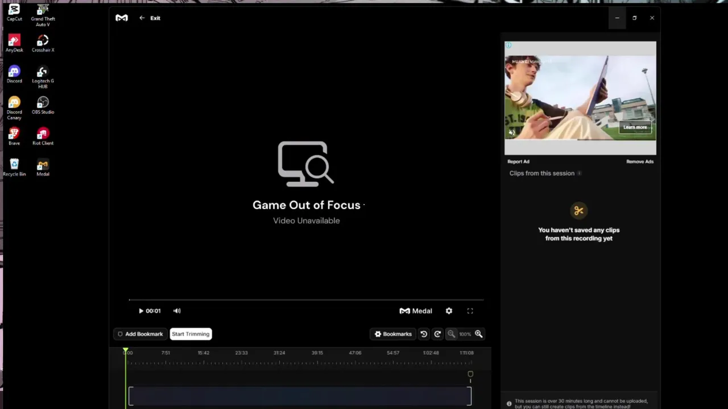Viewport: 728px width, 409px height.
Task: Open player settings gear
Action: (449, 311)
